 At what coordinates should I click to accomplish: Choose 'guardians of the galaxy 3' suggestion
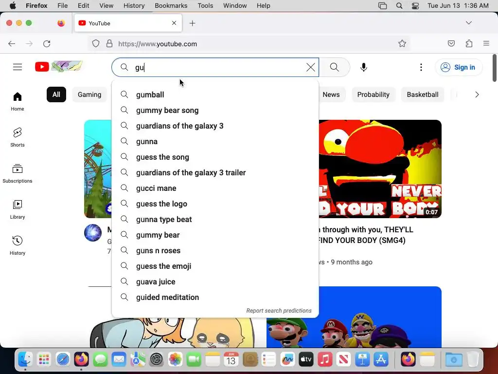click(215, 126)
